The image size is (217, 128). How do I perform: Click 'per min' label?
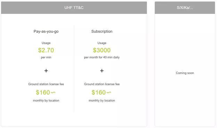(46, 57)
